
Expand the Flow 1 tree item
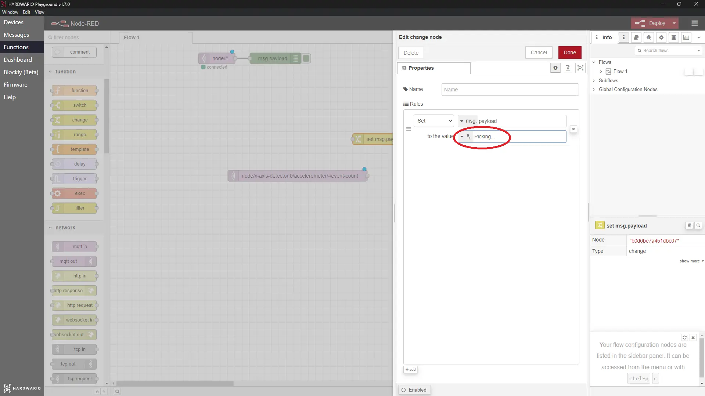click(x=601, y=72)
